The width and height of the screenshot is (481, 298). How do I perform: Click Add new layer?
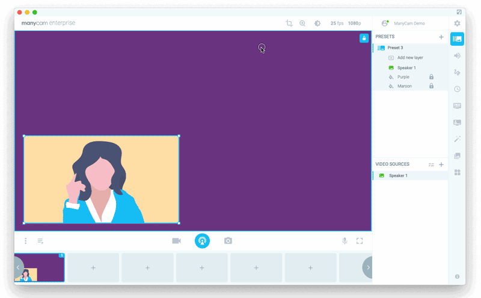(x=410, y=58)
